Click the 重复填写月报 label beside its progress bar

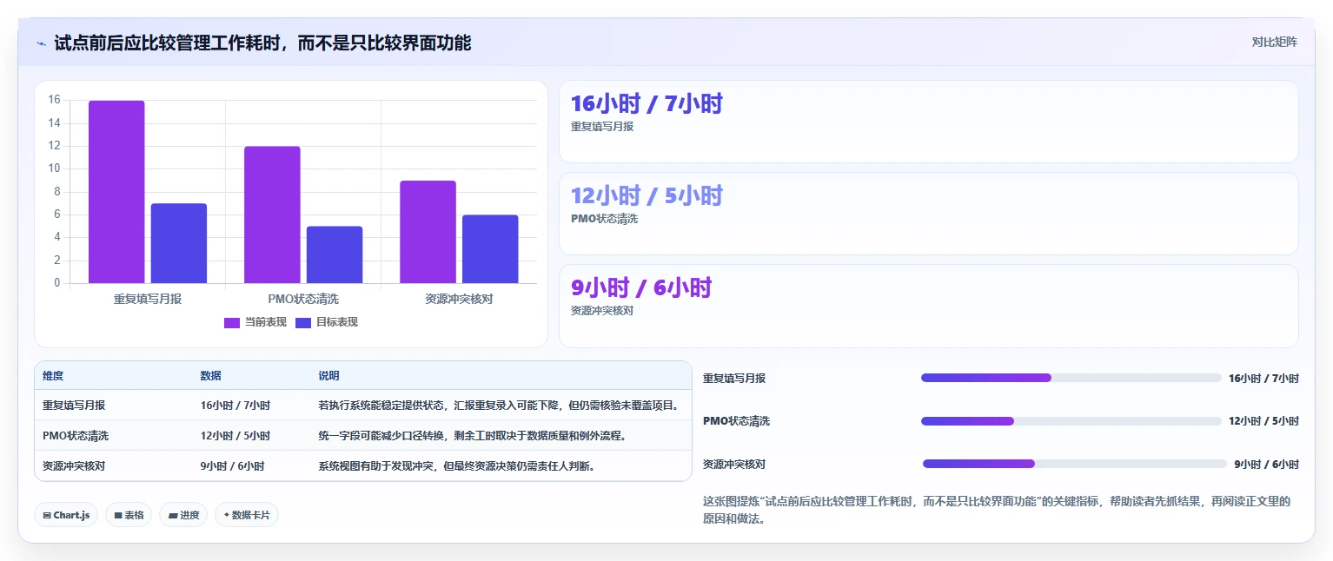point(734,379)
